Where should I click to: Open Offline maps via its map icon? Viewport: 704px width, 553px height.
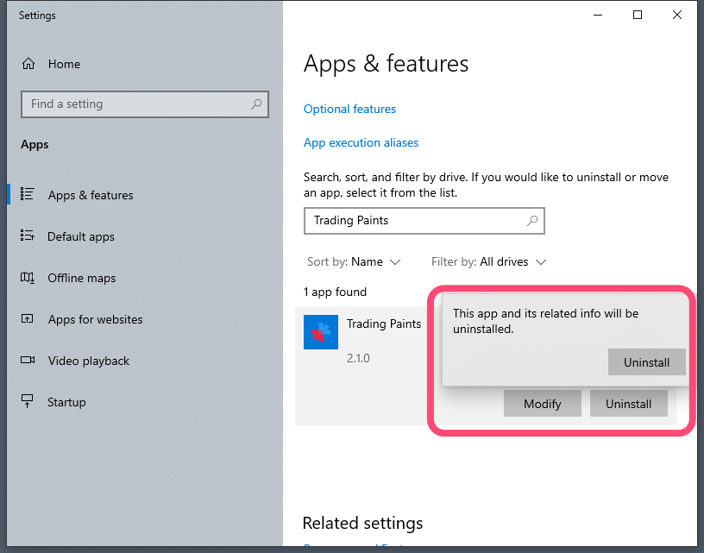point(28,278)
